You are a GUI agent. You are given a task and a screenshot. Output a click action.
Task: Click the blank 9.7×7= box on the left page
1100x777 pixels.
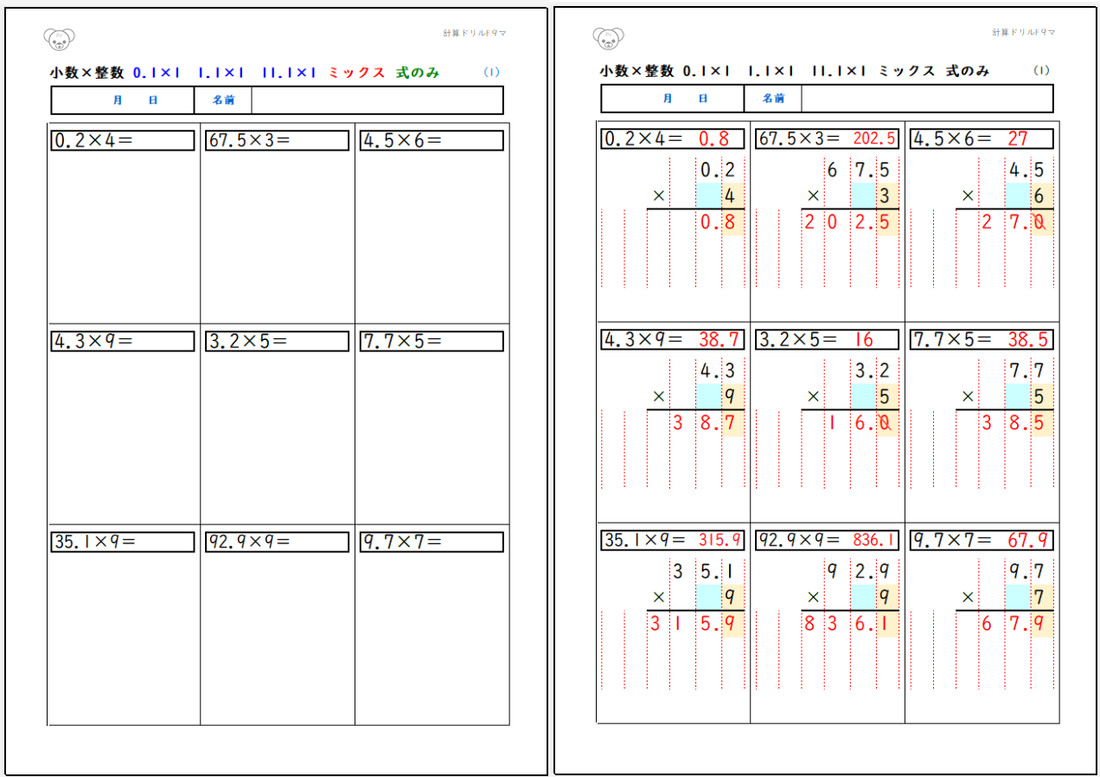point(432,542)
